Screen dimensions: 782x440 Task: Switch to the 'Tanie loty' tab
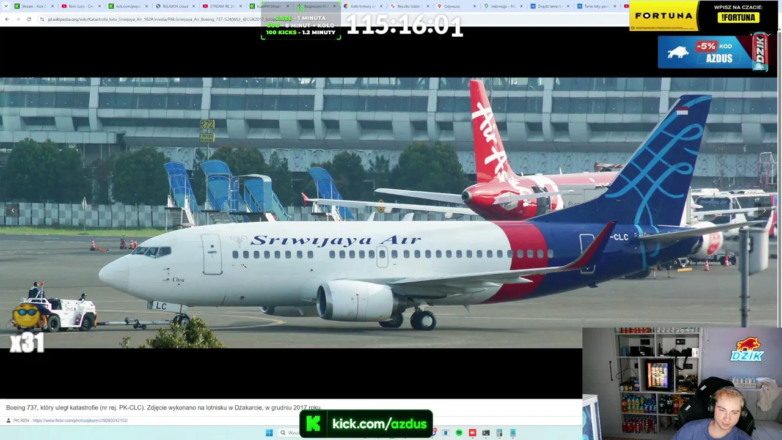pos(597,6)
